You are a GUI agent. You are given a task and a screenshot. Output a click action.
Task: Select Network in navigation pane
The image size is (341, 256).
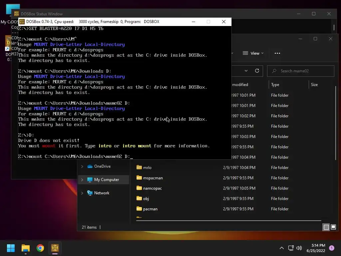coord(102,193)
